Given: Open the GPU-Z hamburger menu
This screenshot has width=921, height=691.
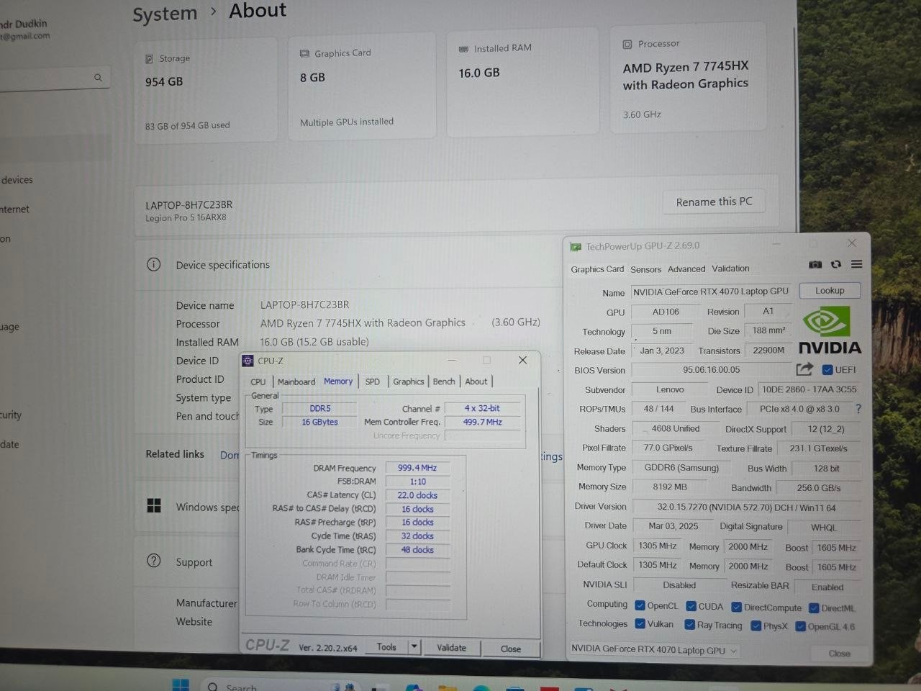Looking at the screenshot, I should [856, 264].
